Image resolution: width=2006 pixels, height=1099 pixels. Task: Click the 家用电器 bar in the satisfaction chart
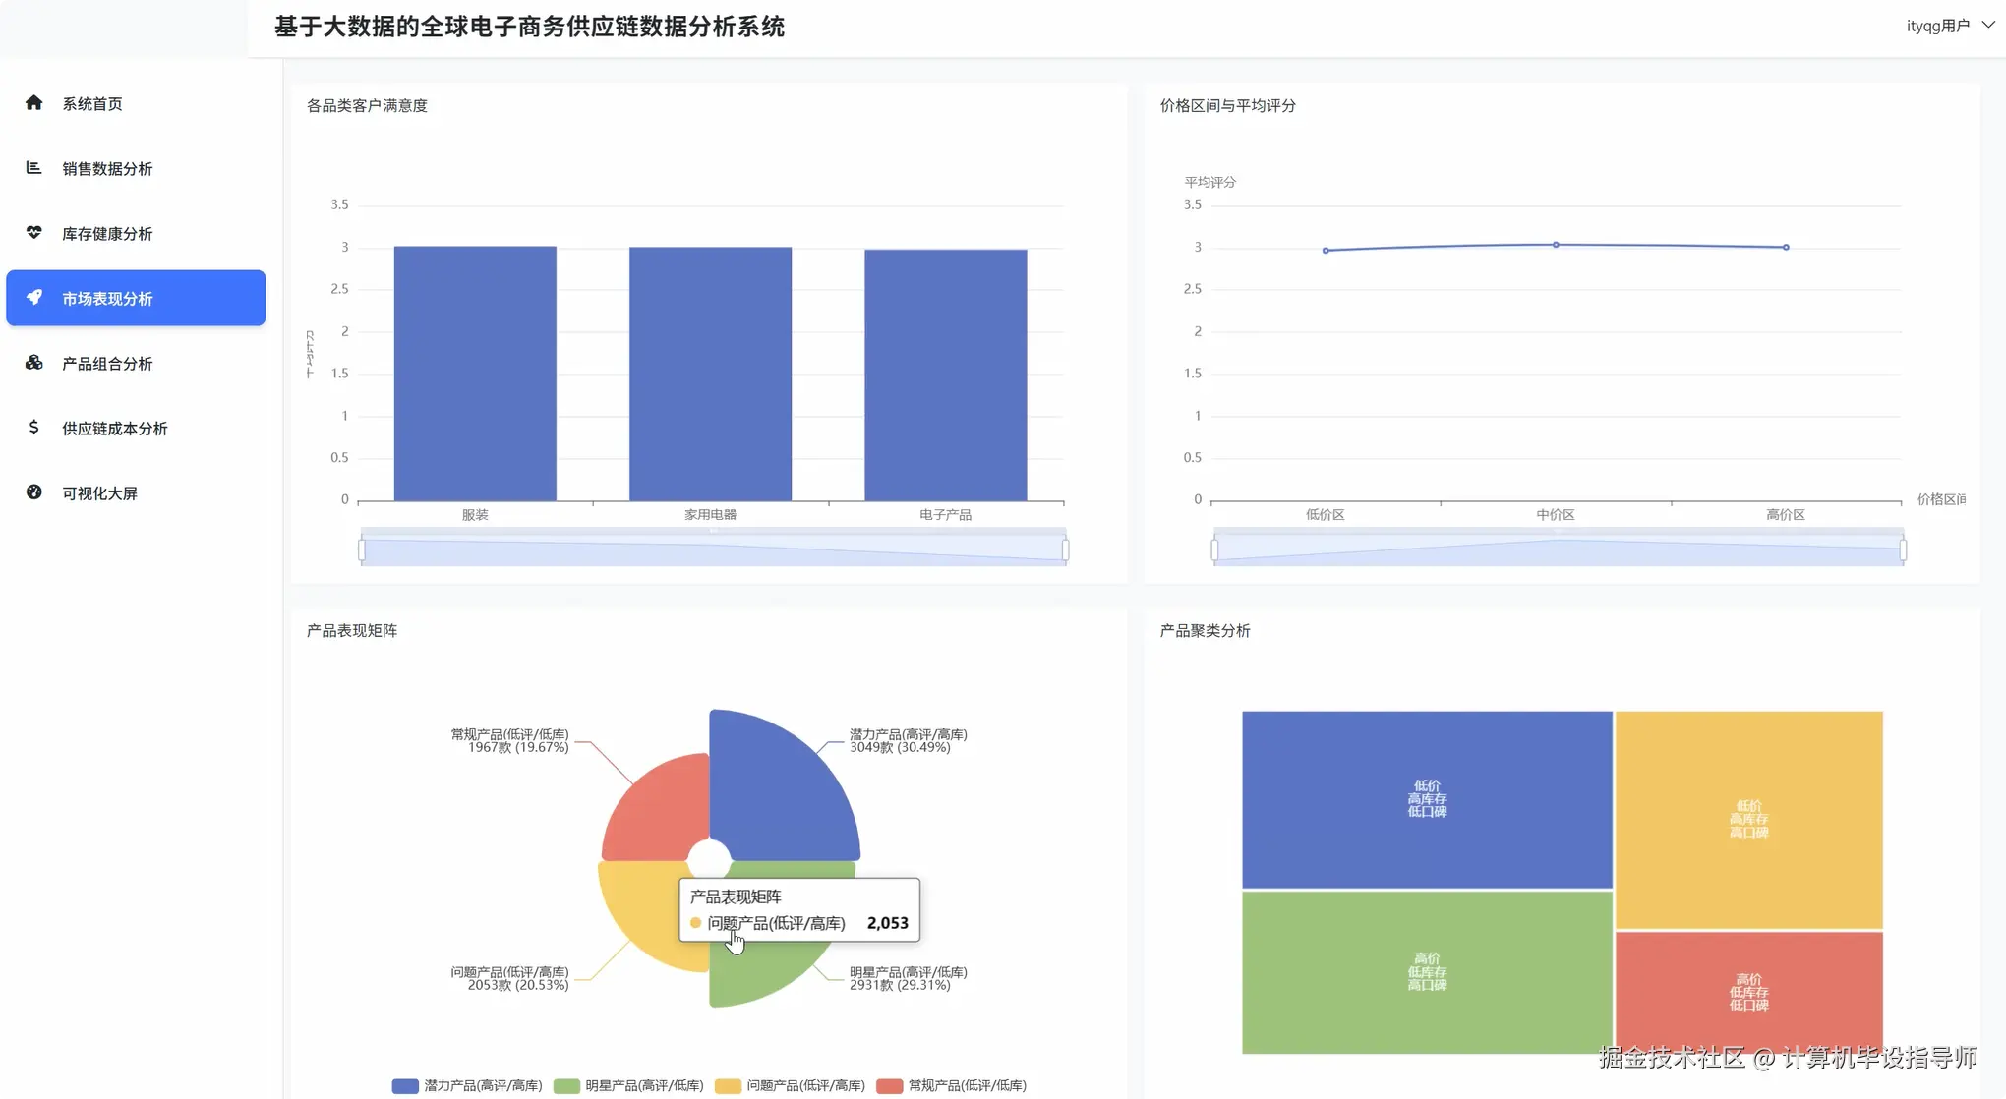[710, 374]
